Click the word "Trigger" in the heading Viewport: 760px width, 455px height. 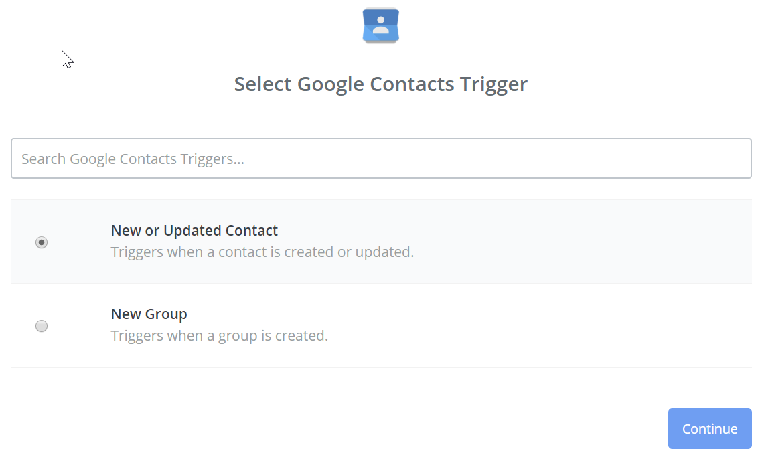click(x=493, y=84)
